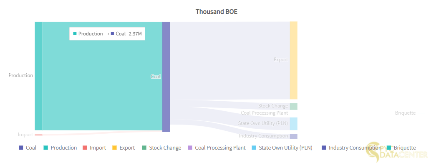The height and width of the screenshot is (165, 431).
Task: Toggle the Export legend swatch
Action: pos(114,147)
